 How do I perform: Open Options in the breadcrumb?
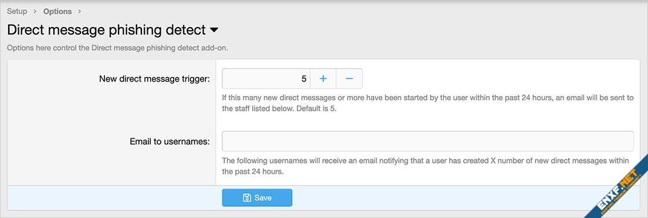[57, 12]
